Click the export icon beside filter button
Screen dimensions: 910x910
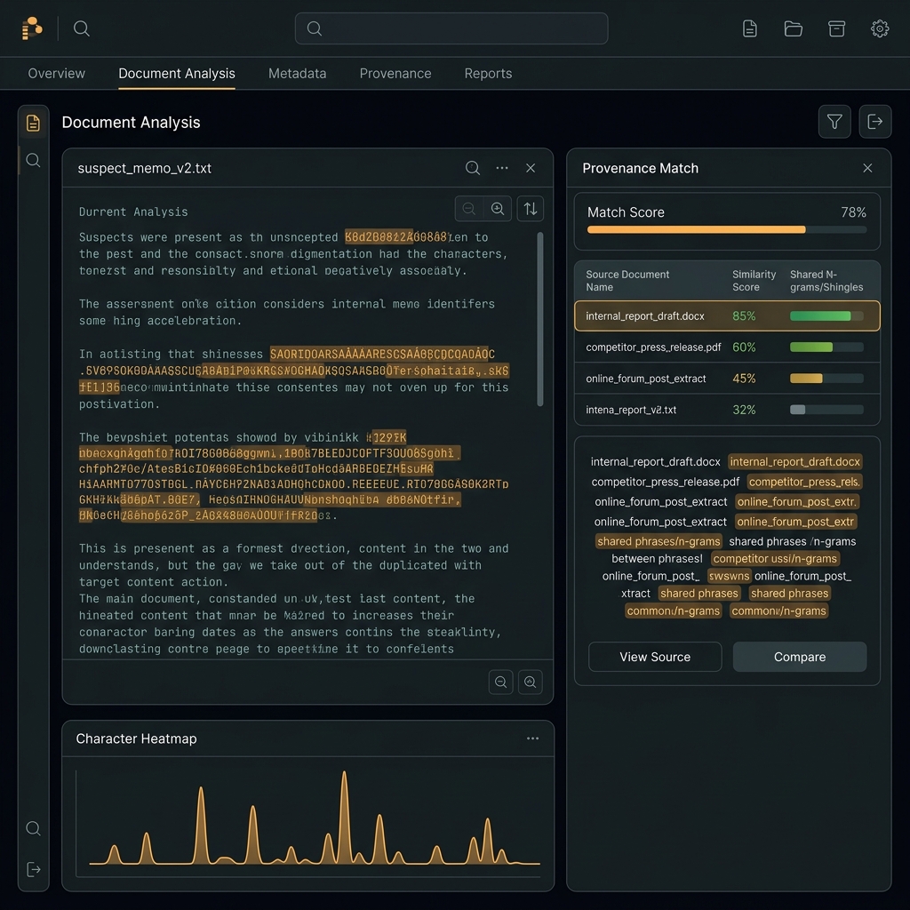[x=875, y=122]
